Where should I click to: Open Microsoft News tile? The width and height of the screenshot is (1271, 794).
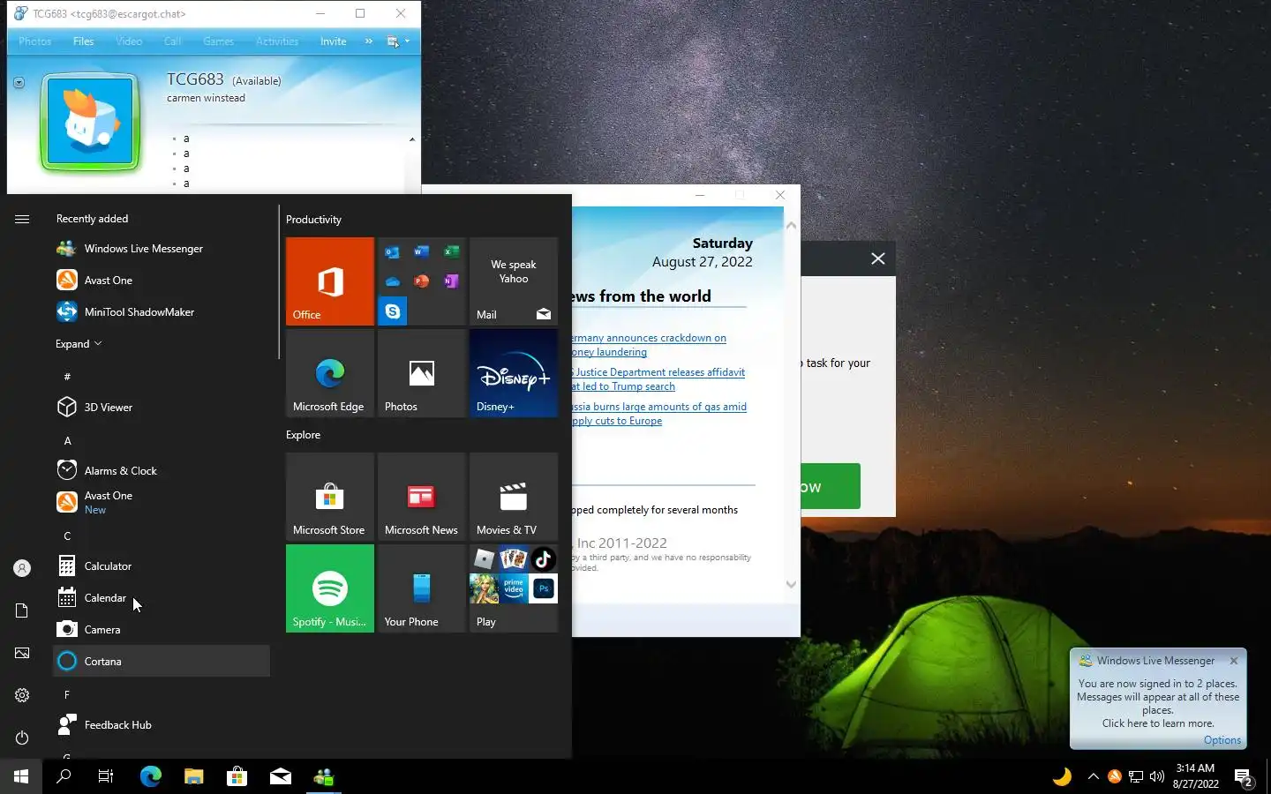click(x=422, y=497)
